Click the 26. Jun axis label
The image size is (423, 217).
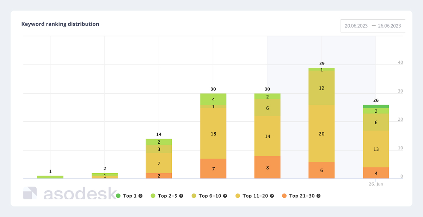click(375, 184)
